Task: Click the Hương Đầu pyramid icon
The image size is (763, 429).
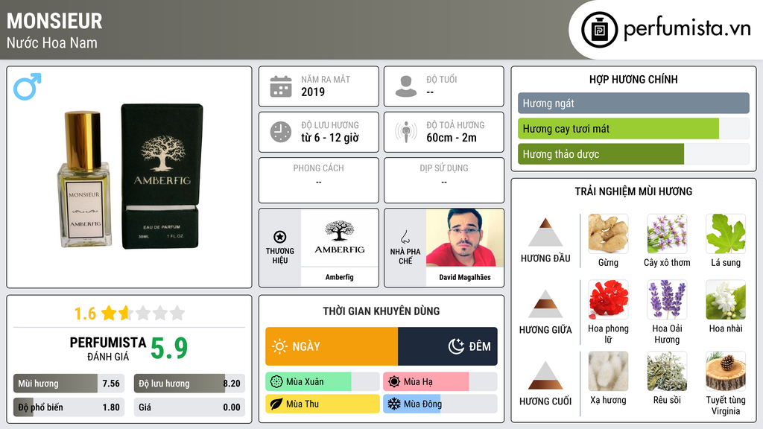Action: 545,232
